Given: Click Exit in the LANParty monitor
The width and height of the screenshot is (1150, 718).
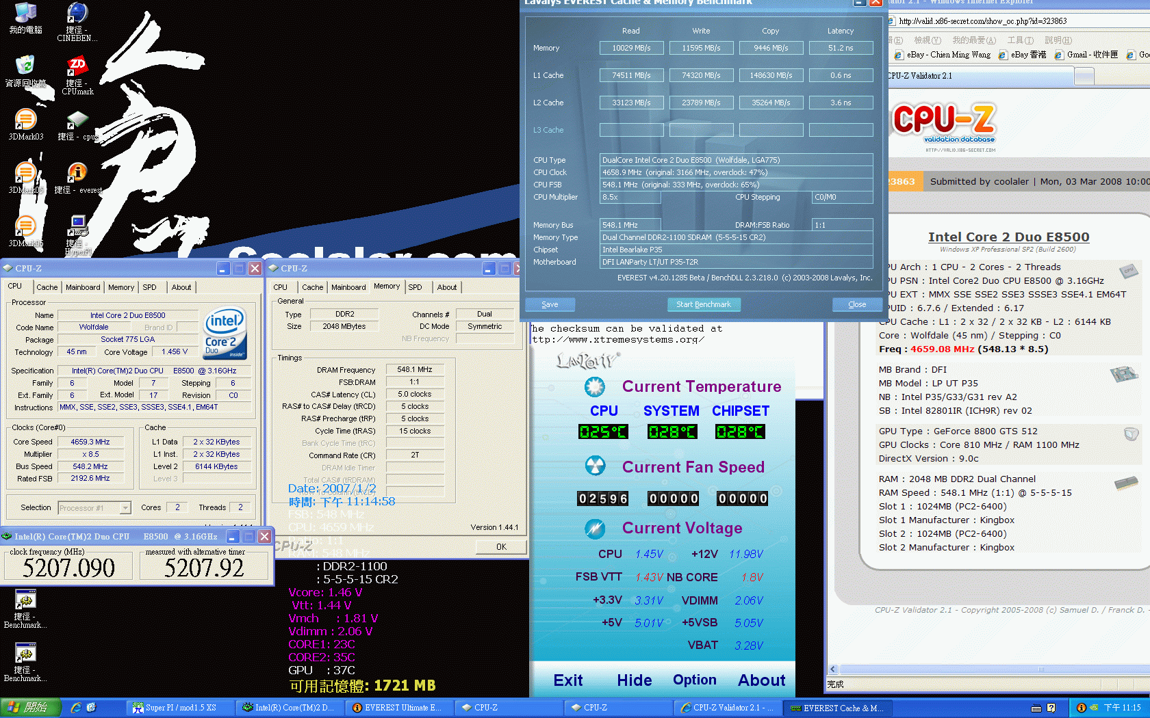Looking at the screenshot, I should click(568, 680).
